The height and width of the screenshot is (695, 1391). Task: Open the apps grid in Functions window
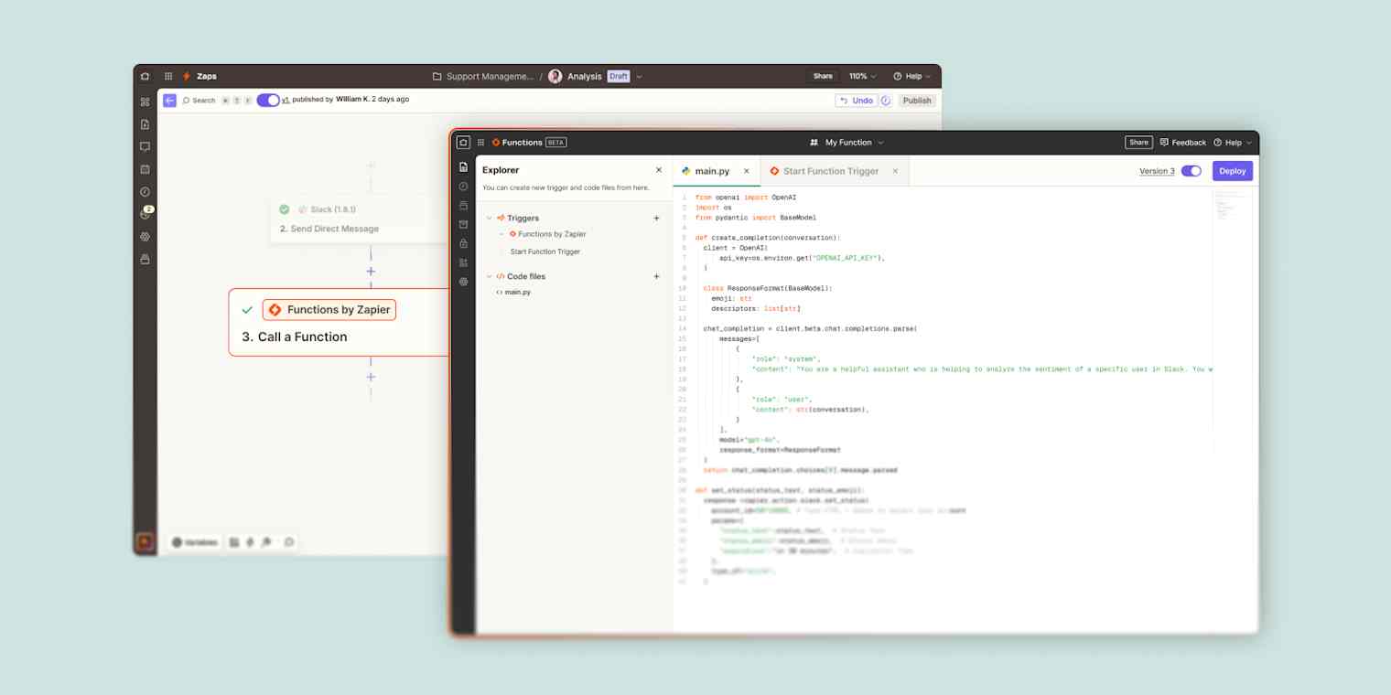coord(480,143)
